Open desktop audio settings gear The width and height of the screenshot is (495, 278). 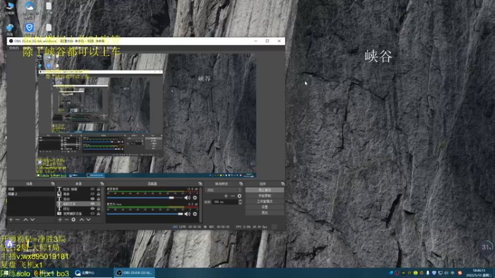[x=195, y=198]
